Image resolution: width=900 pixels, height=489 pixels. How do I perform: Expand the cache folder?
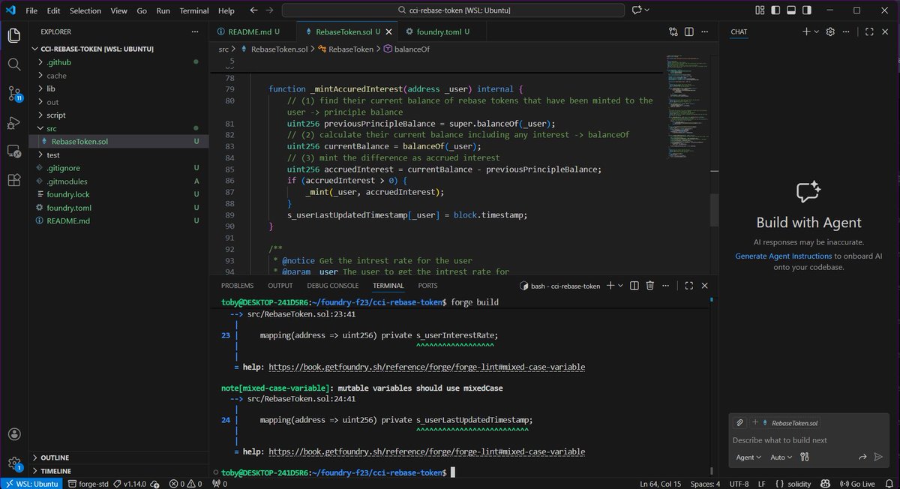[119, 76]
